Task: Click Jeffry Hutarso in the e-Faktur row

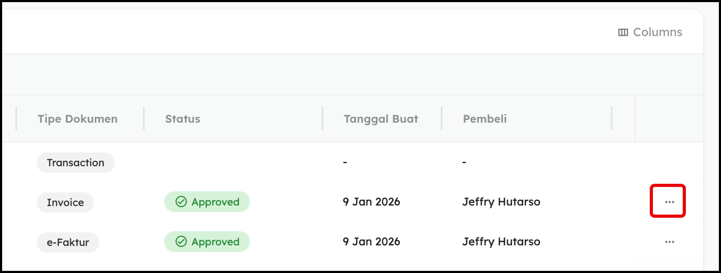Action: click(501, 242)
